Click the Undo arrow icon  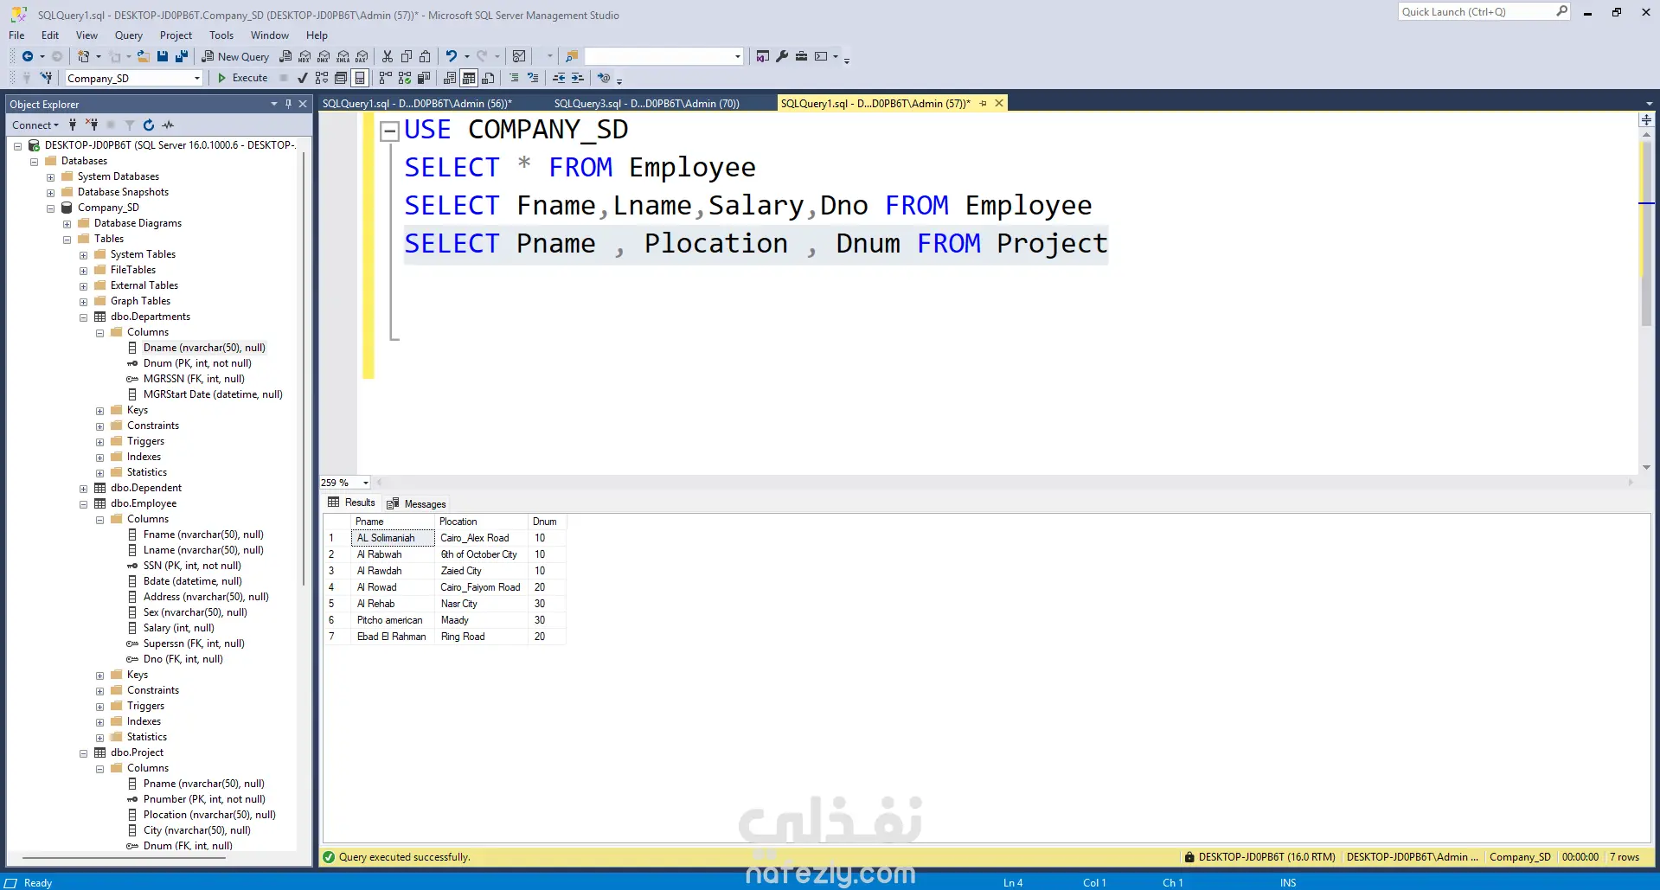click(451, 56)
